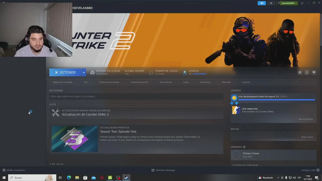Click the LOGROS 1/1 header progress bar
Image resolution: width=322 pixels, height=181 pixels.
coord(199,74)
